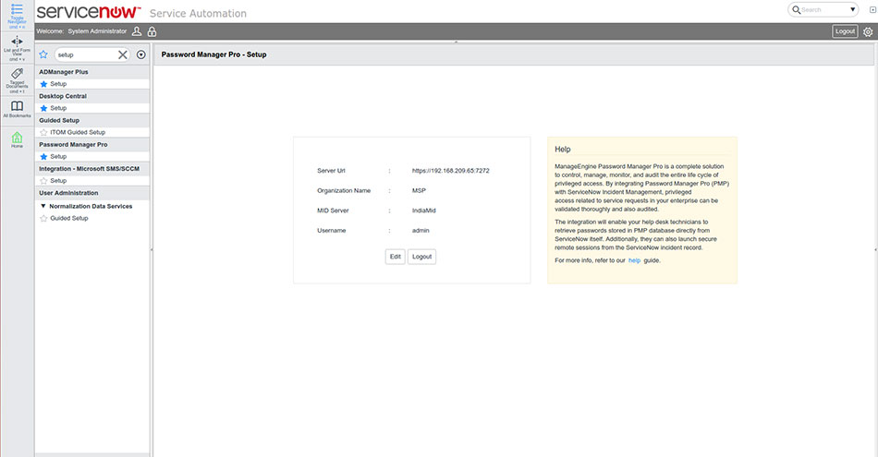Image resolution: width=878 pixels, height=457 pixels.
Task: Focus the global Search input field
Action: 823,10
